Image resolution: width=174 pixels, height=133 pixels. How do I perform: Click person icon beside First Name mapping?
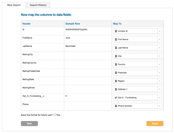pyautogui.click(x=116, y=39)
